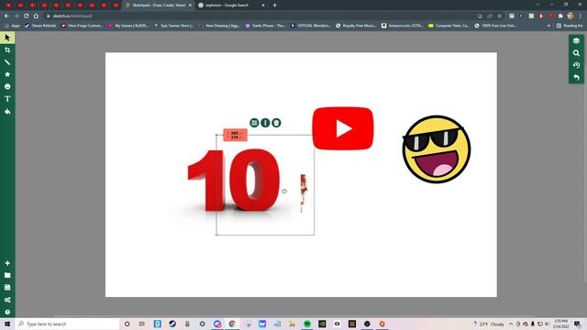Click the plus New icon in sidebar

pyautogui.click(x=7, y=263)
